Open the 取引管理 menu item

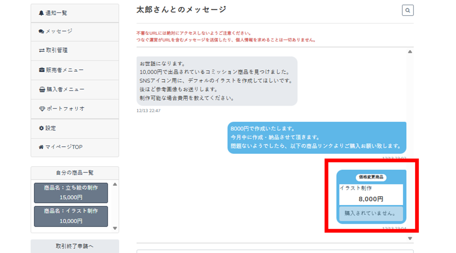pos(75,51)
